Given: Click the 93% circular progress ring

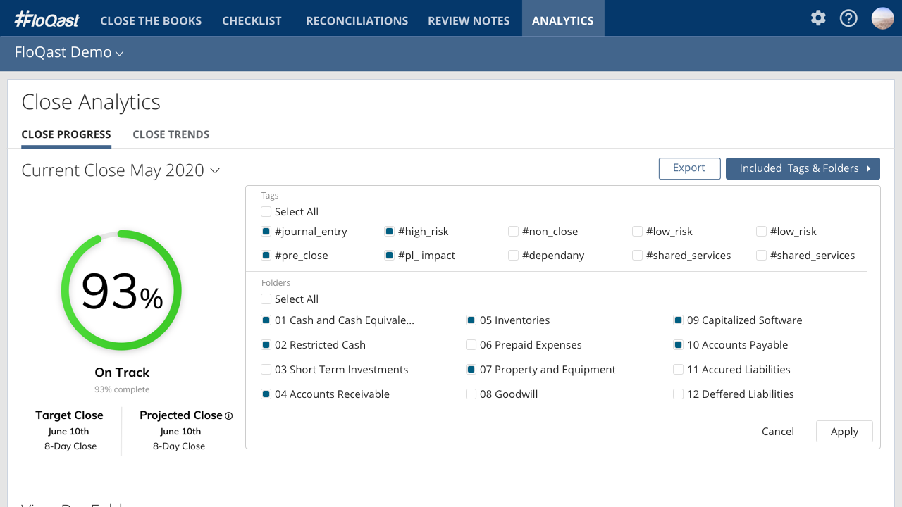Looking at the screenshot, I should click(121, 290).
